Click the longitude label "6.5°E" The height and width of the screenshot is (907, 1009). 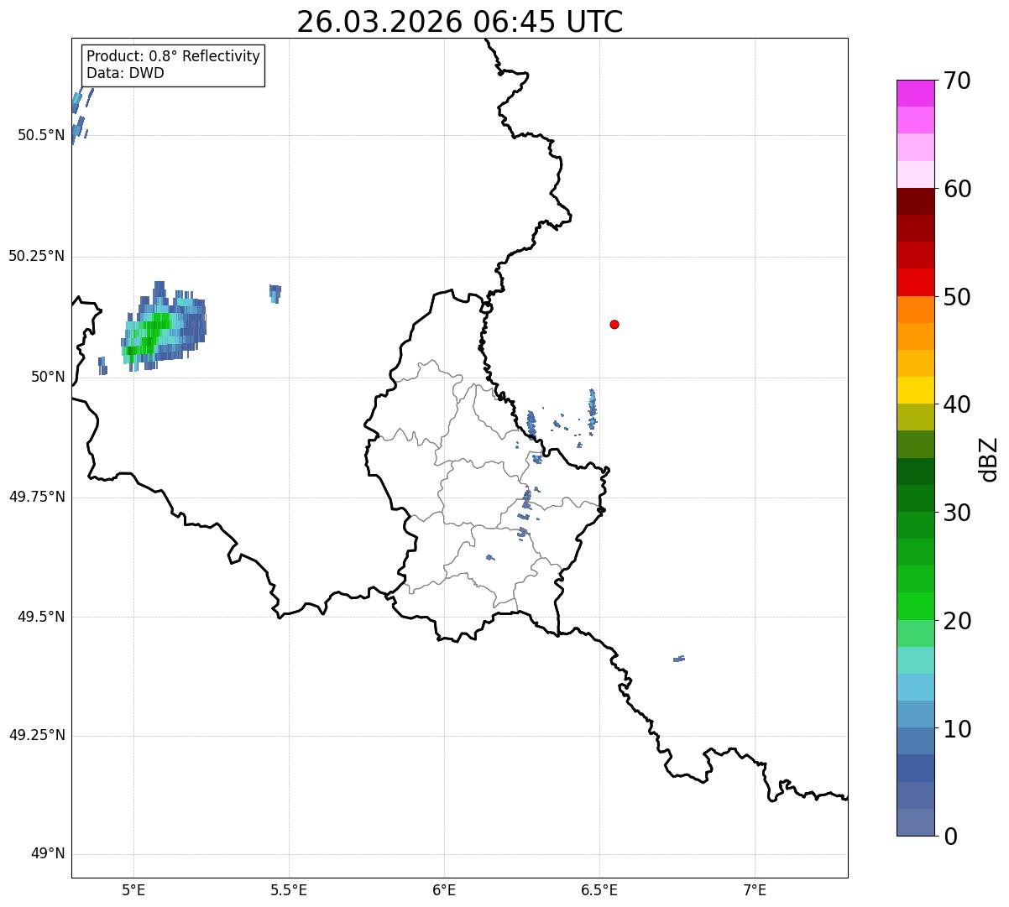click(600, 890)
